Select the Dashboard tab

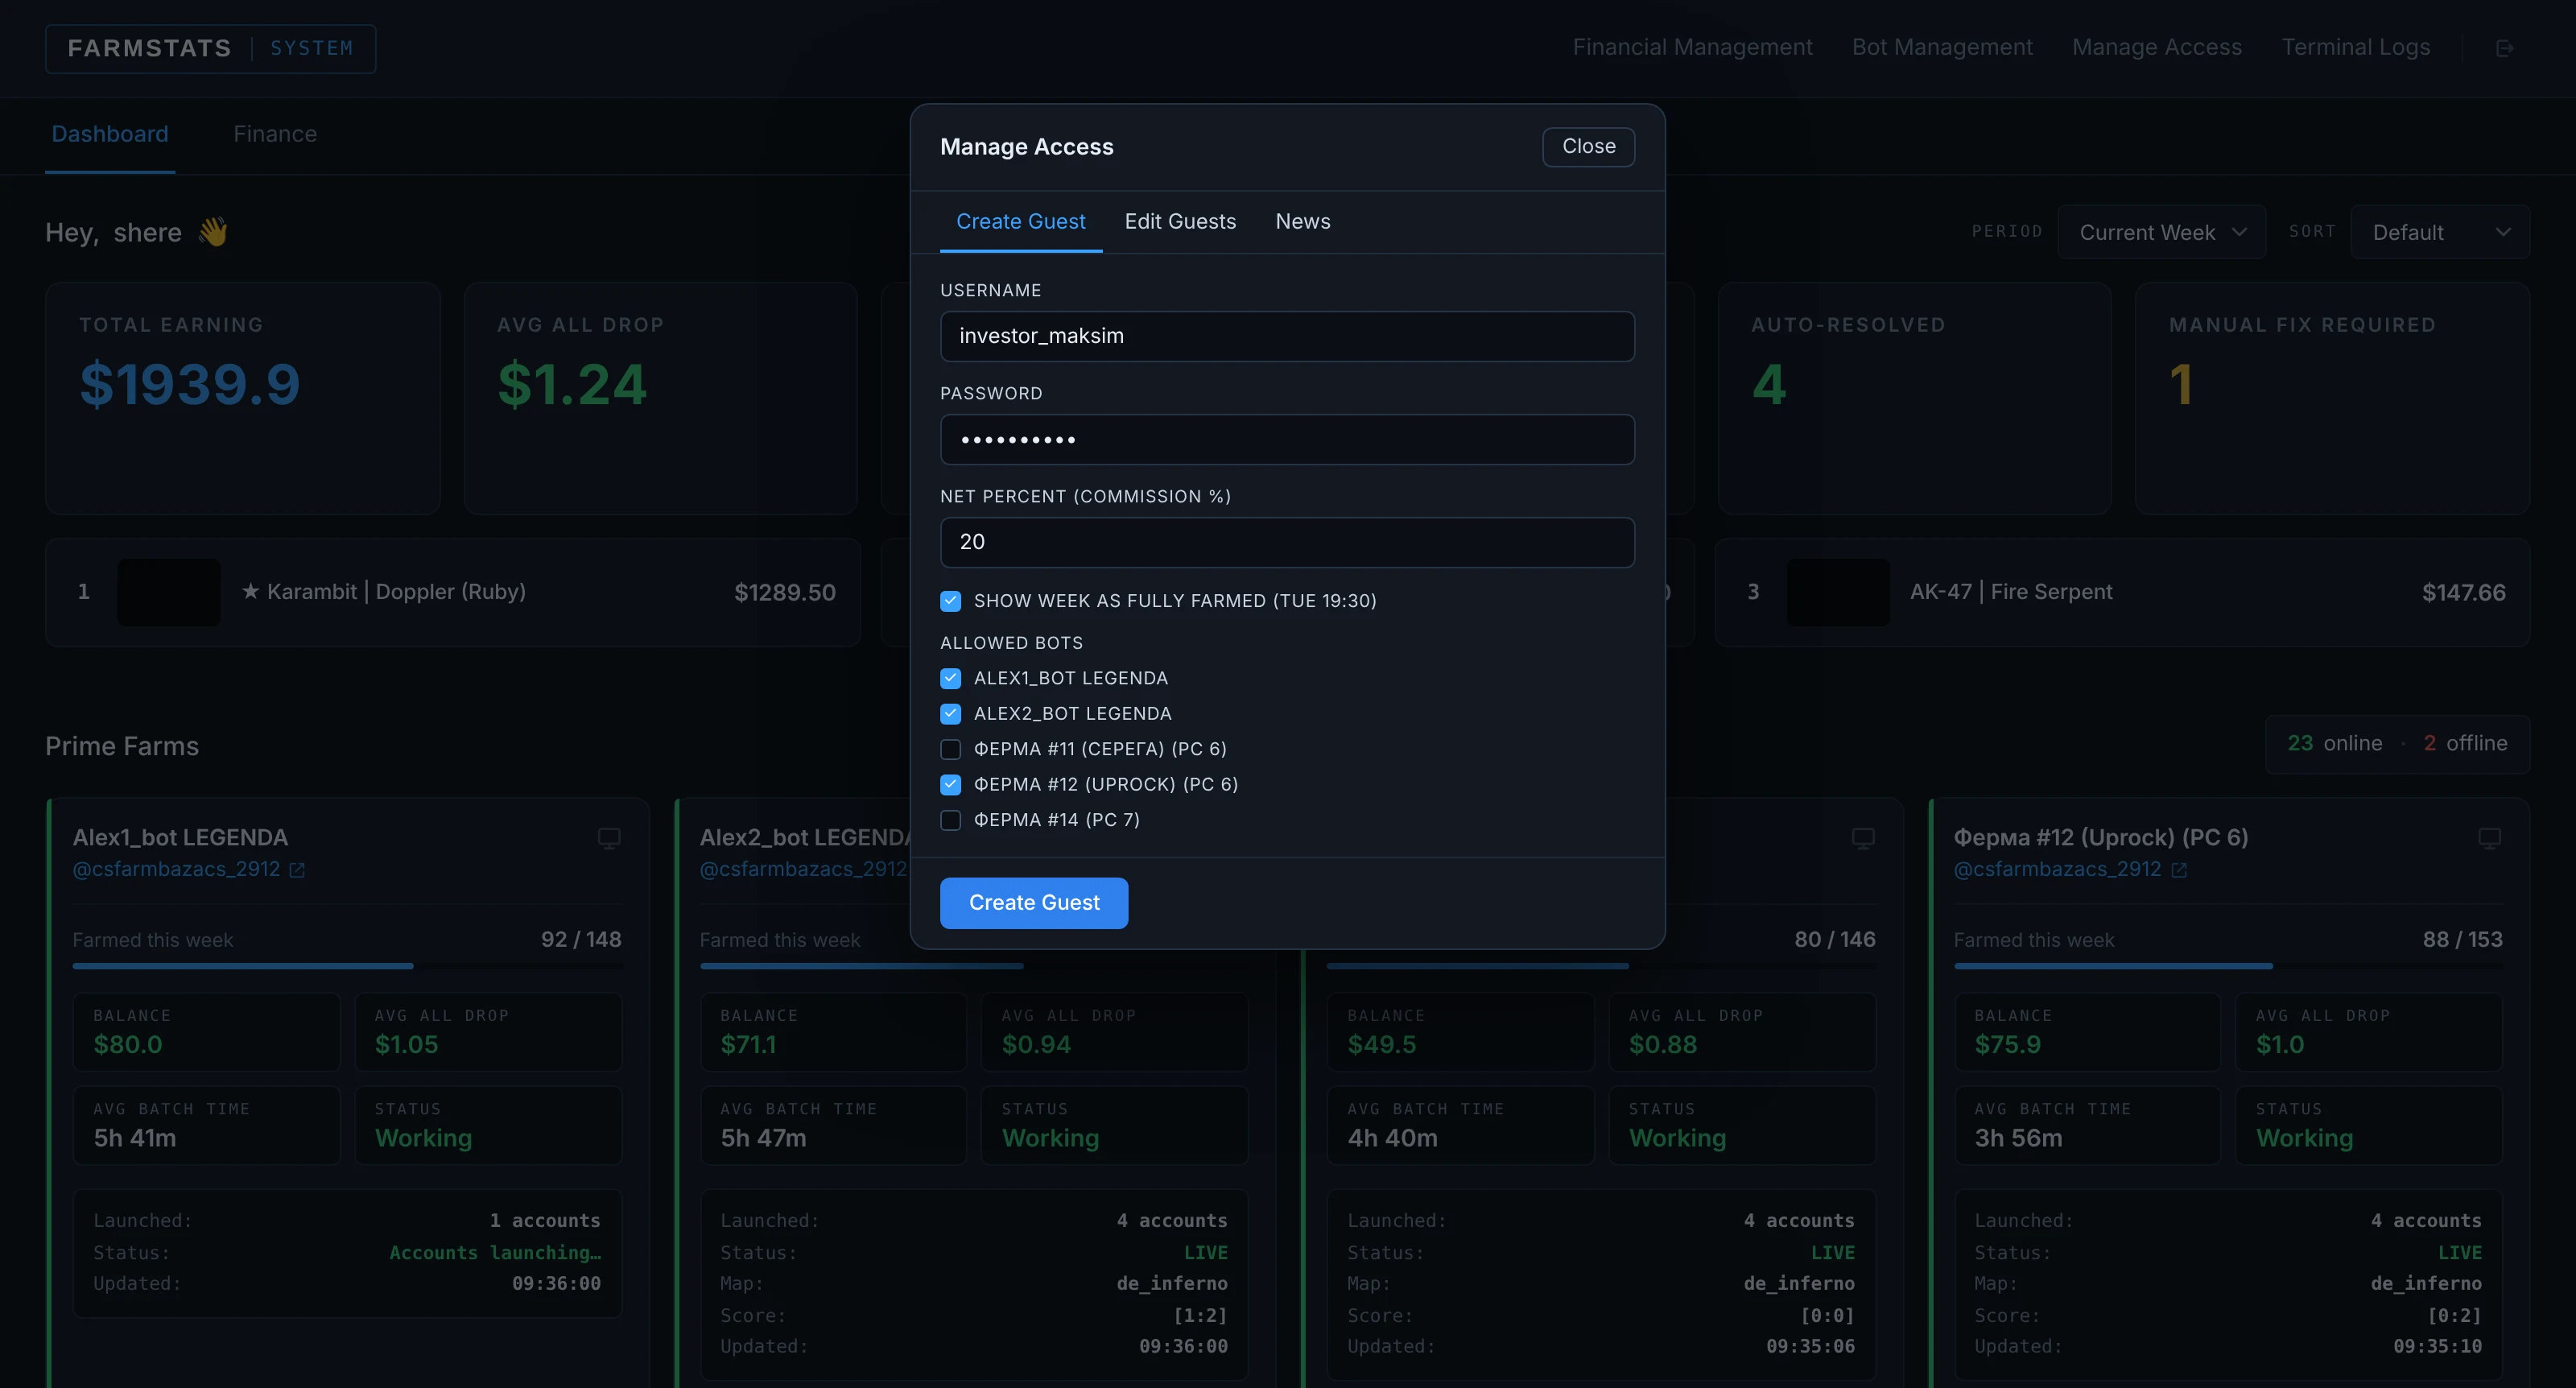(x=110, y=134)
